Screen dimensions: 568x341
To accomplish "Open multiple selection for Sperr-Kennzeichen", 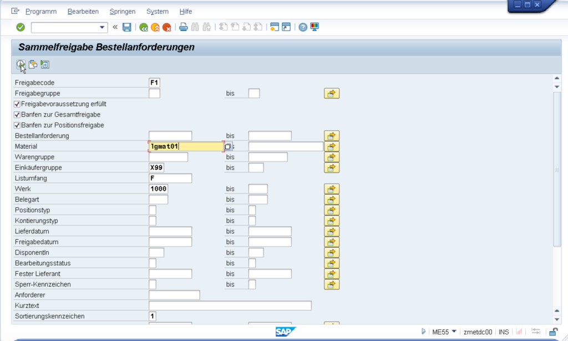I will (332, 284).
